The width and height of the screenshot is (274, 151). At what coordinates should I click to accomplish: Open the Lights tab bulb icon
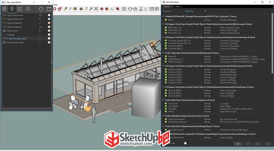pos(12,9)
